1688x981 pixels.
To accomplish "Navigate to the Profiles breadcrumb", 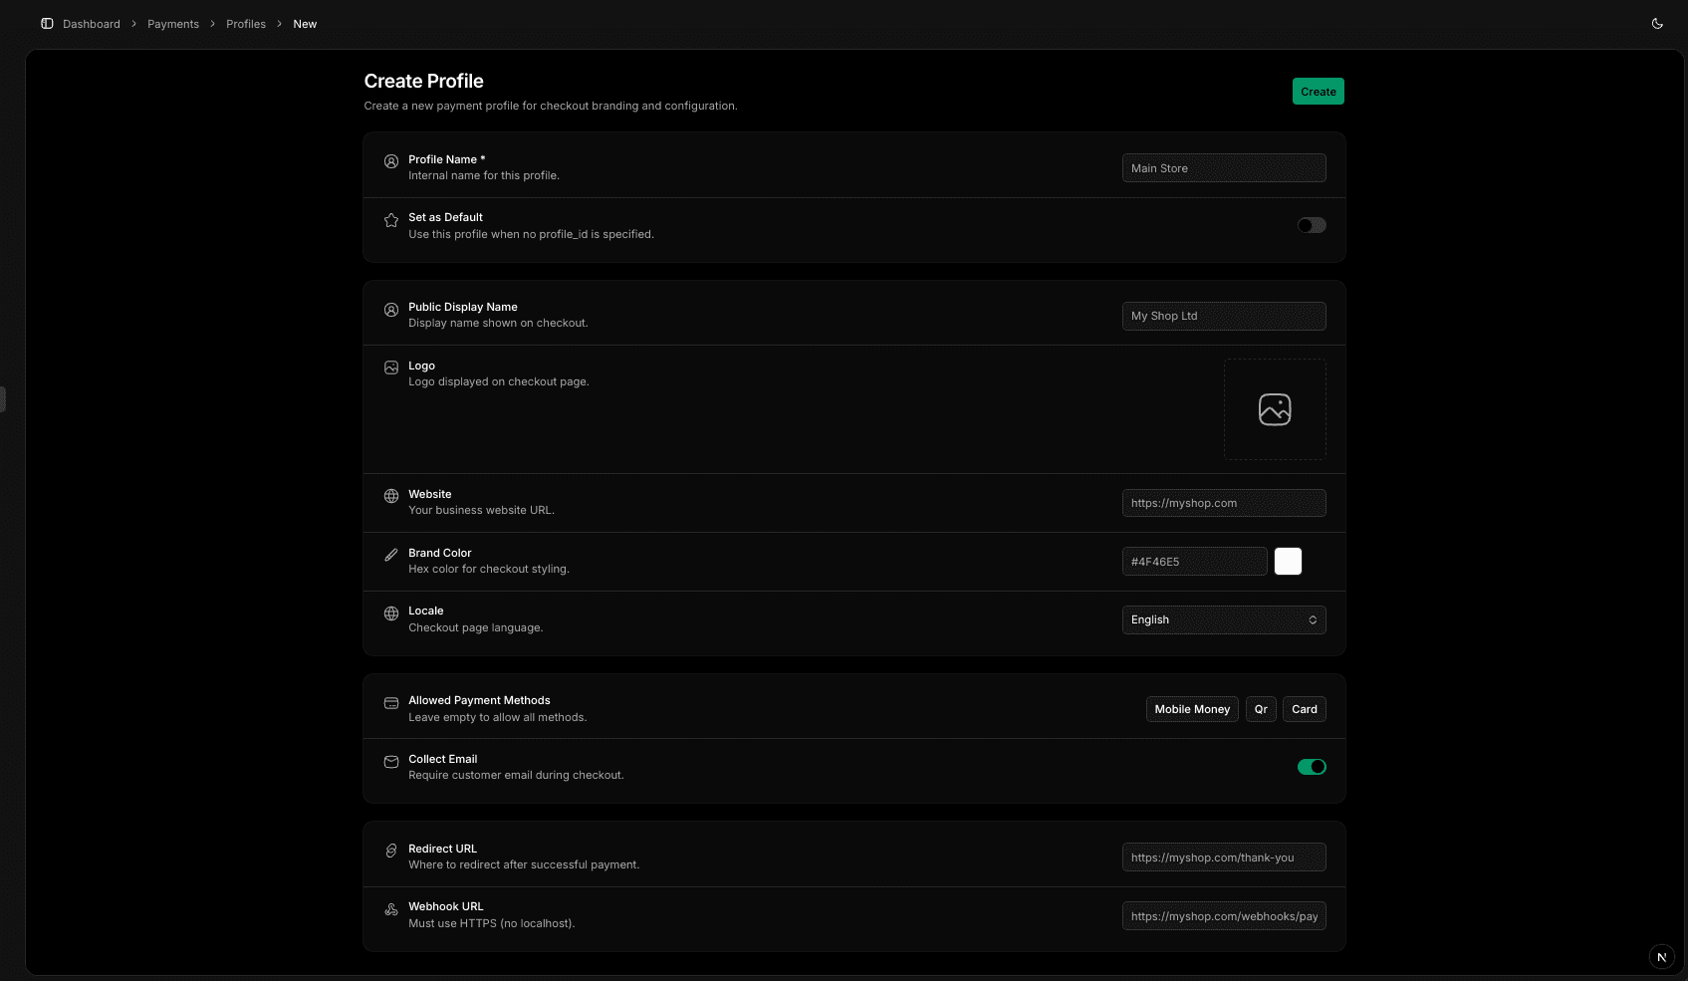I will (246, 24).
